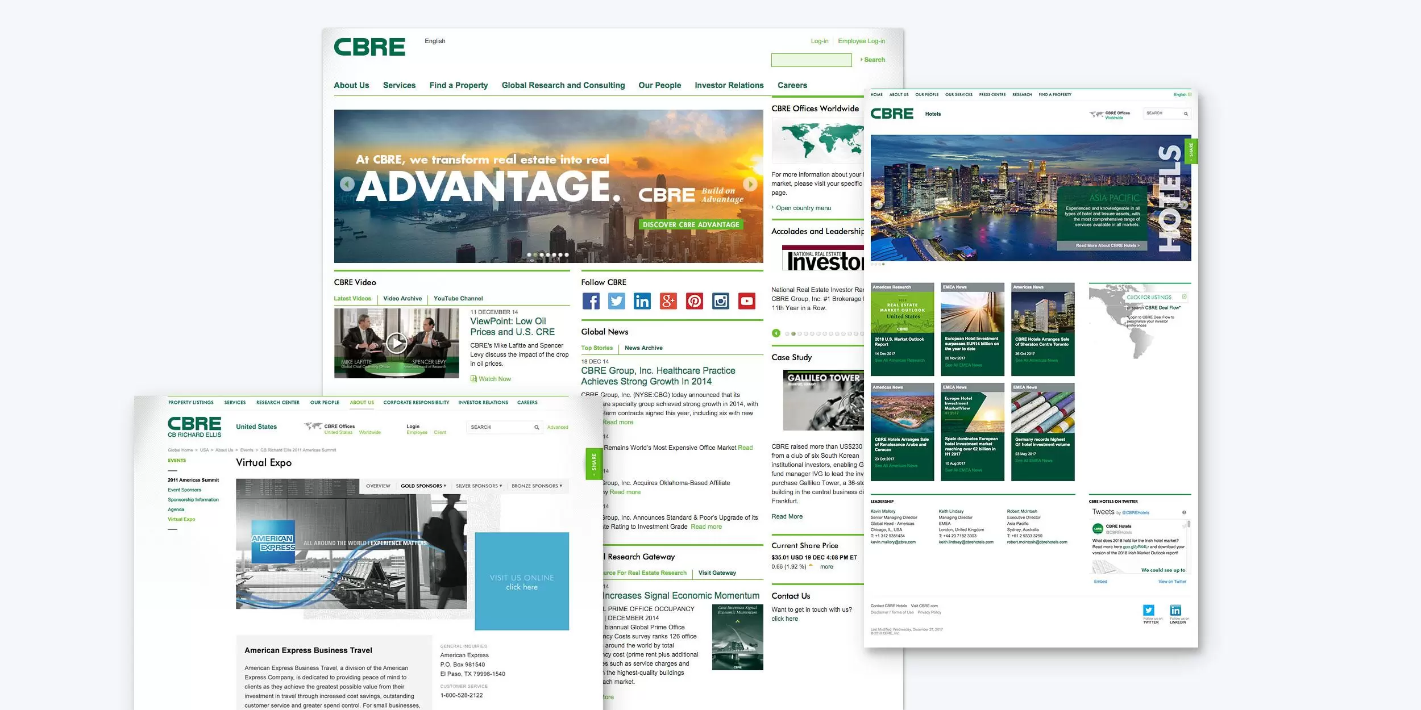Screen dimensions: 1421x710
Task: Click Visit Us Online blue tile
Action: pyautogui.click(x=522, y=581)
